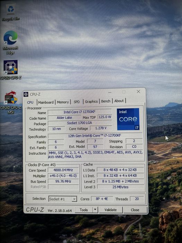Click the Clocks (P-Core #0) group label
The width and height of the screenshot is (182, 243).
point(42,165)
